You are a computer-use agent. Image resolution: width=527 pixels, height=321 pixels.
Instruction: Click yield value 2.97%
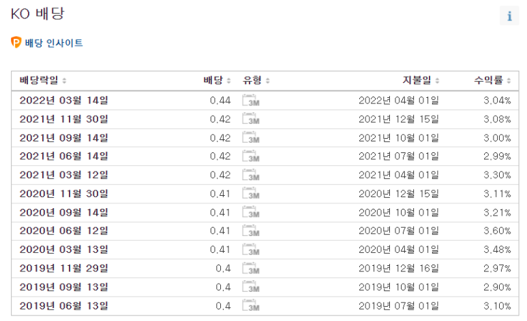point(497,269)
